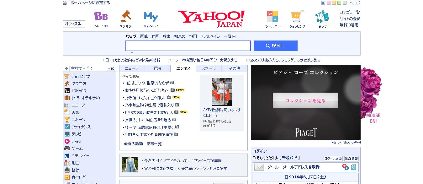Switch search to 知恵袋

[180, 36]
